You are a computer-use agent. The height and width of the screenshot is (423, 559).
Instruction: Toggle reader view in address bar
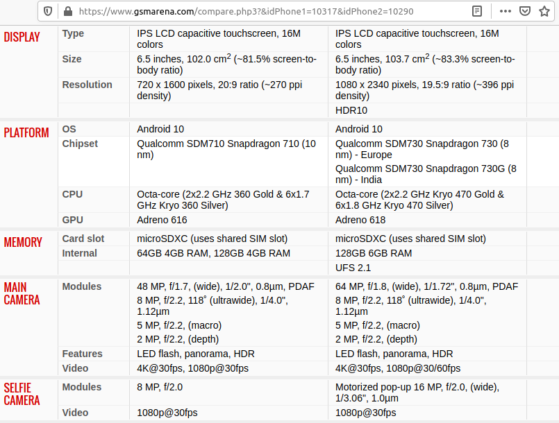tap(477, 11)
